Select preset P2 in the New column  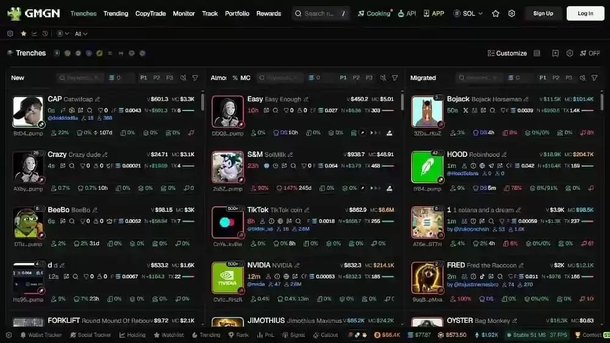click(156, 78)
